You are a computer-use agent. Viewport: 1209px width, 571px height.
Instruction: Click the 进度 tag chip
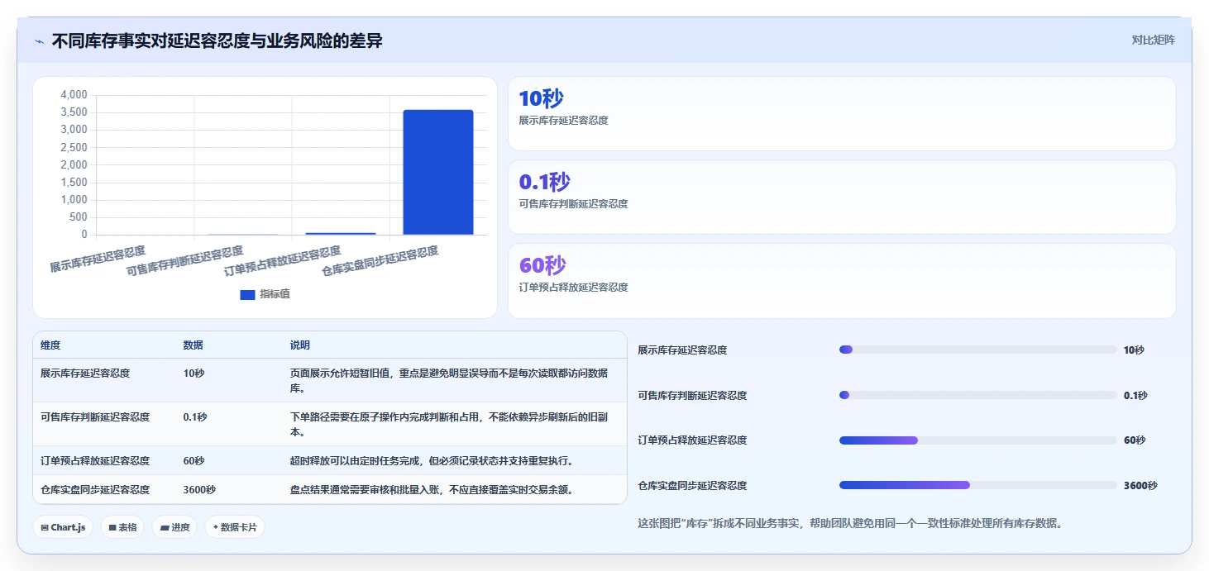174,527
